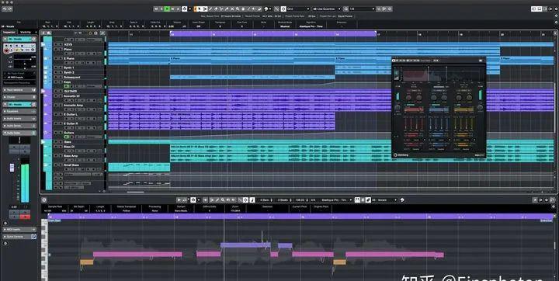Expand the Quick Controls inspector section
This screenshot has height=281, width=559.
click(19, 237)
